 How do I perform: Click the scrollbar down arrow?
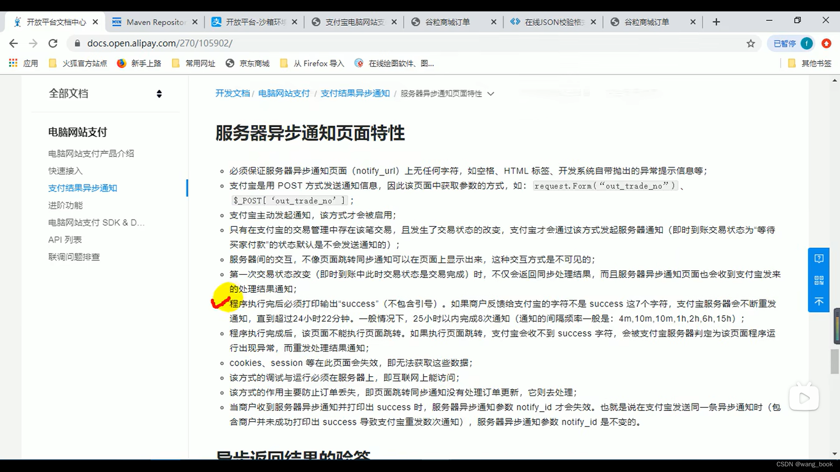[x=835, y=454]
